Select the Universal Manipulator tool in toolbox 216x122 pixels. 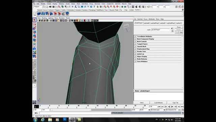tap(34, 44)
